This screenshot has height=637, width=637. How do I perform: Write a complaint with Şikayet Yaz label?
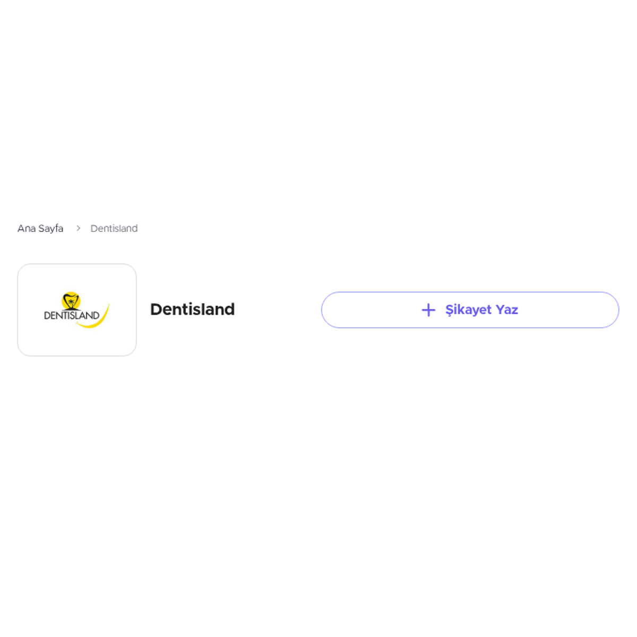coord(481,310)
